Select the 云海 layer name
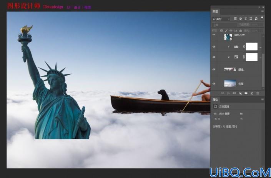The height and width of the screenshot is (178, 271). point(241,84)
